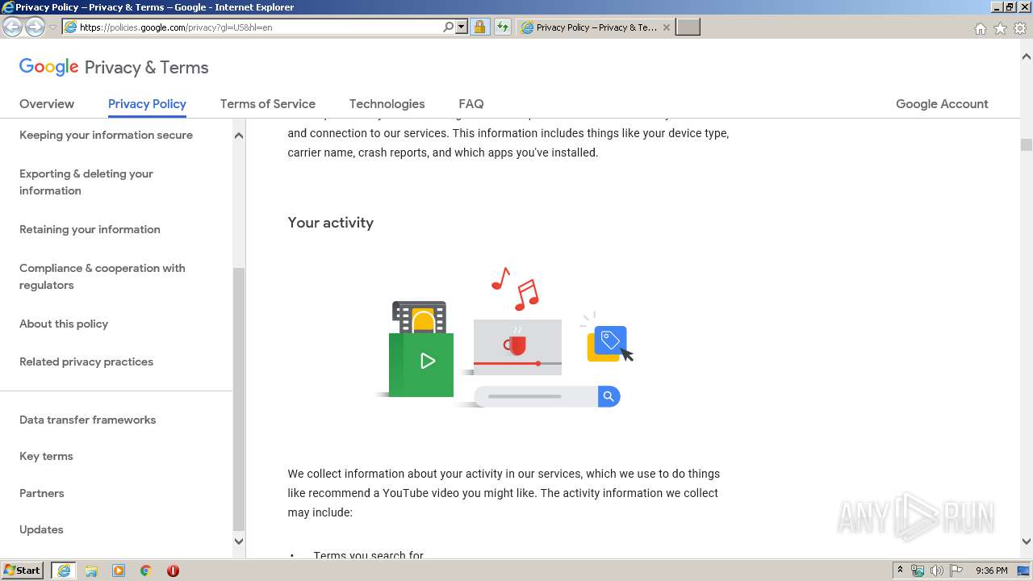Click the blue search magnifier illustration

coord(609,396)
